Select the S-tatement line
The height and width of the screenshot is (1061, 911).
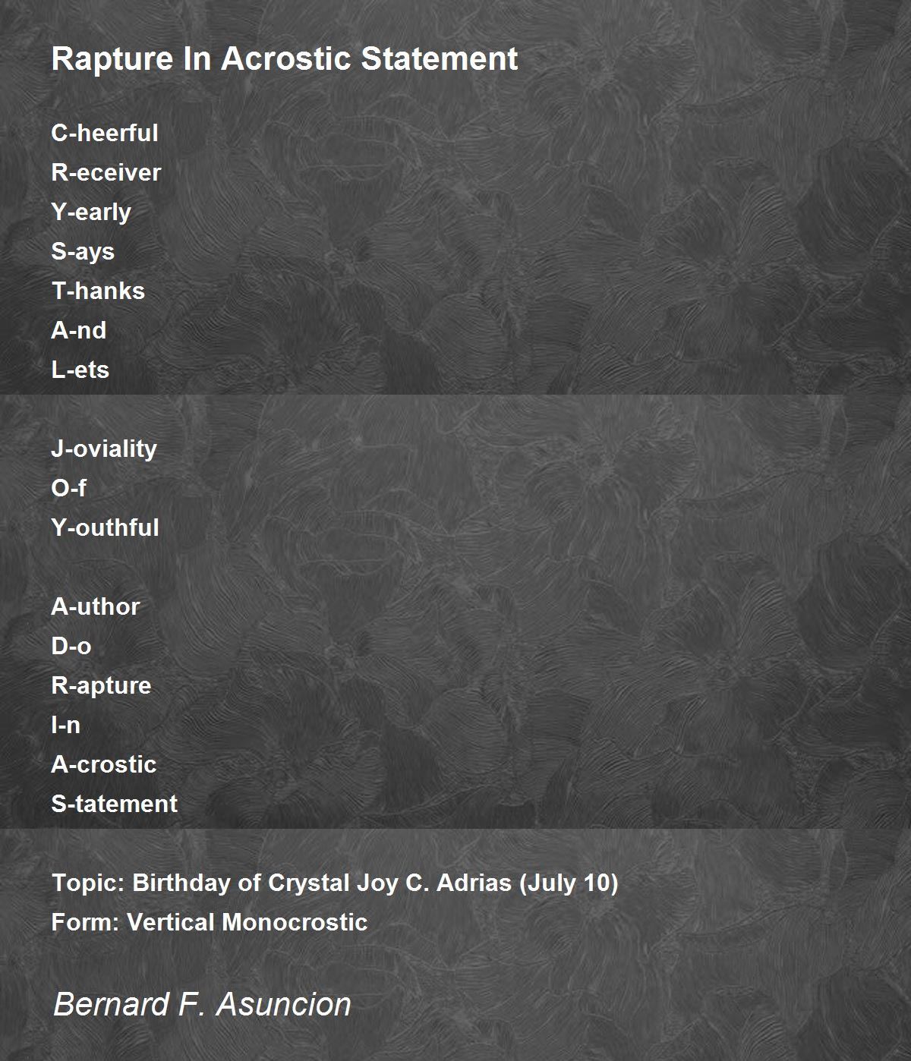coord(115,804)
